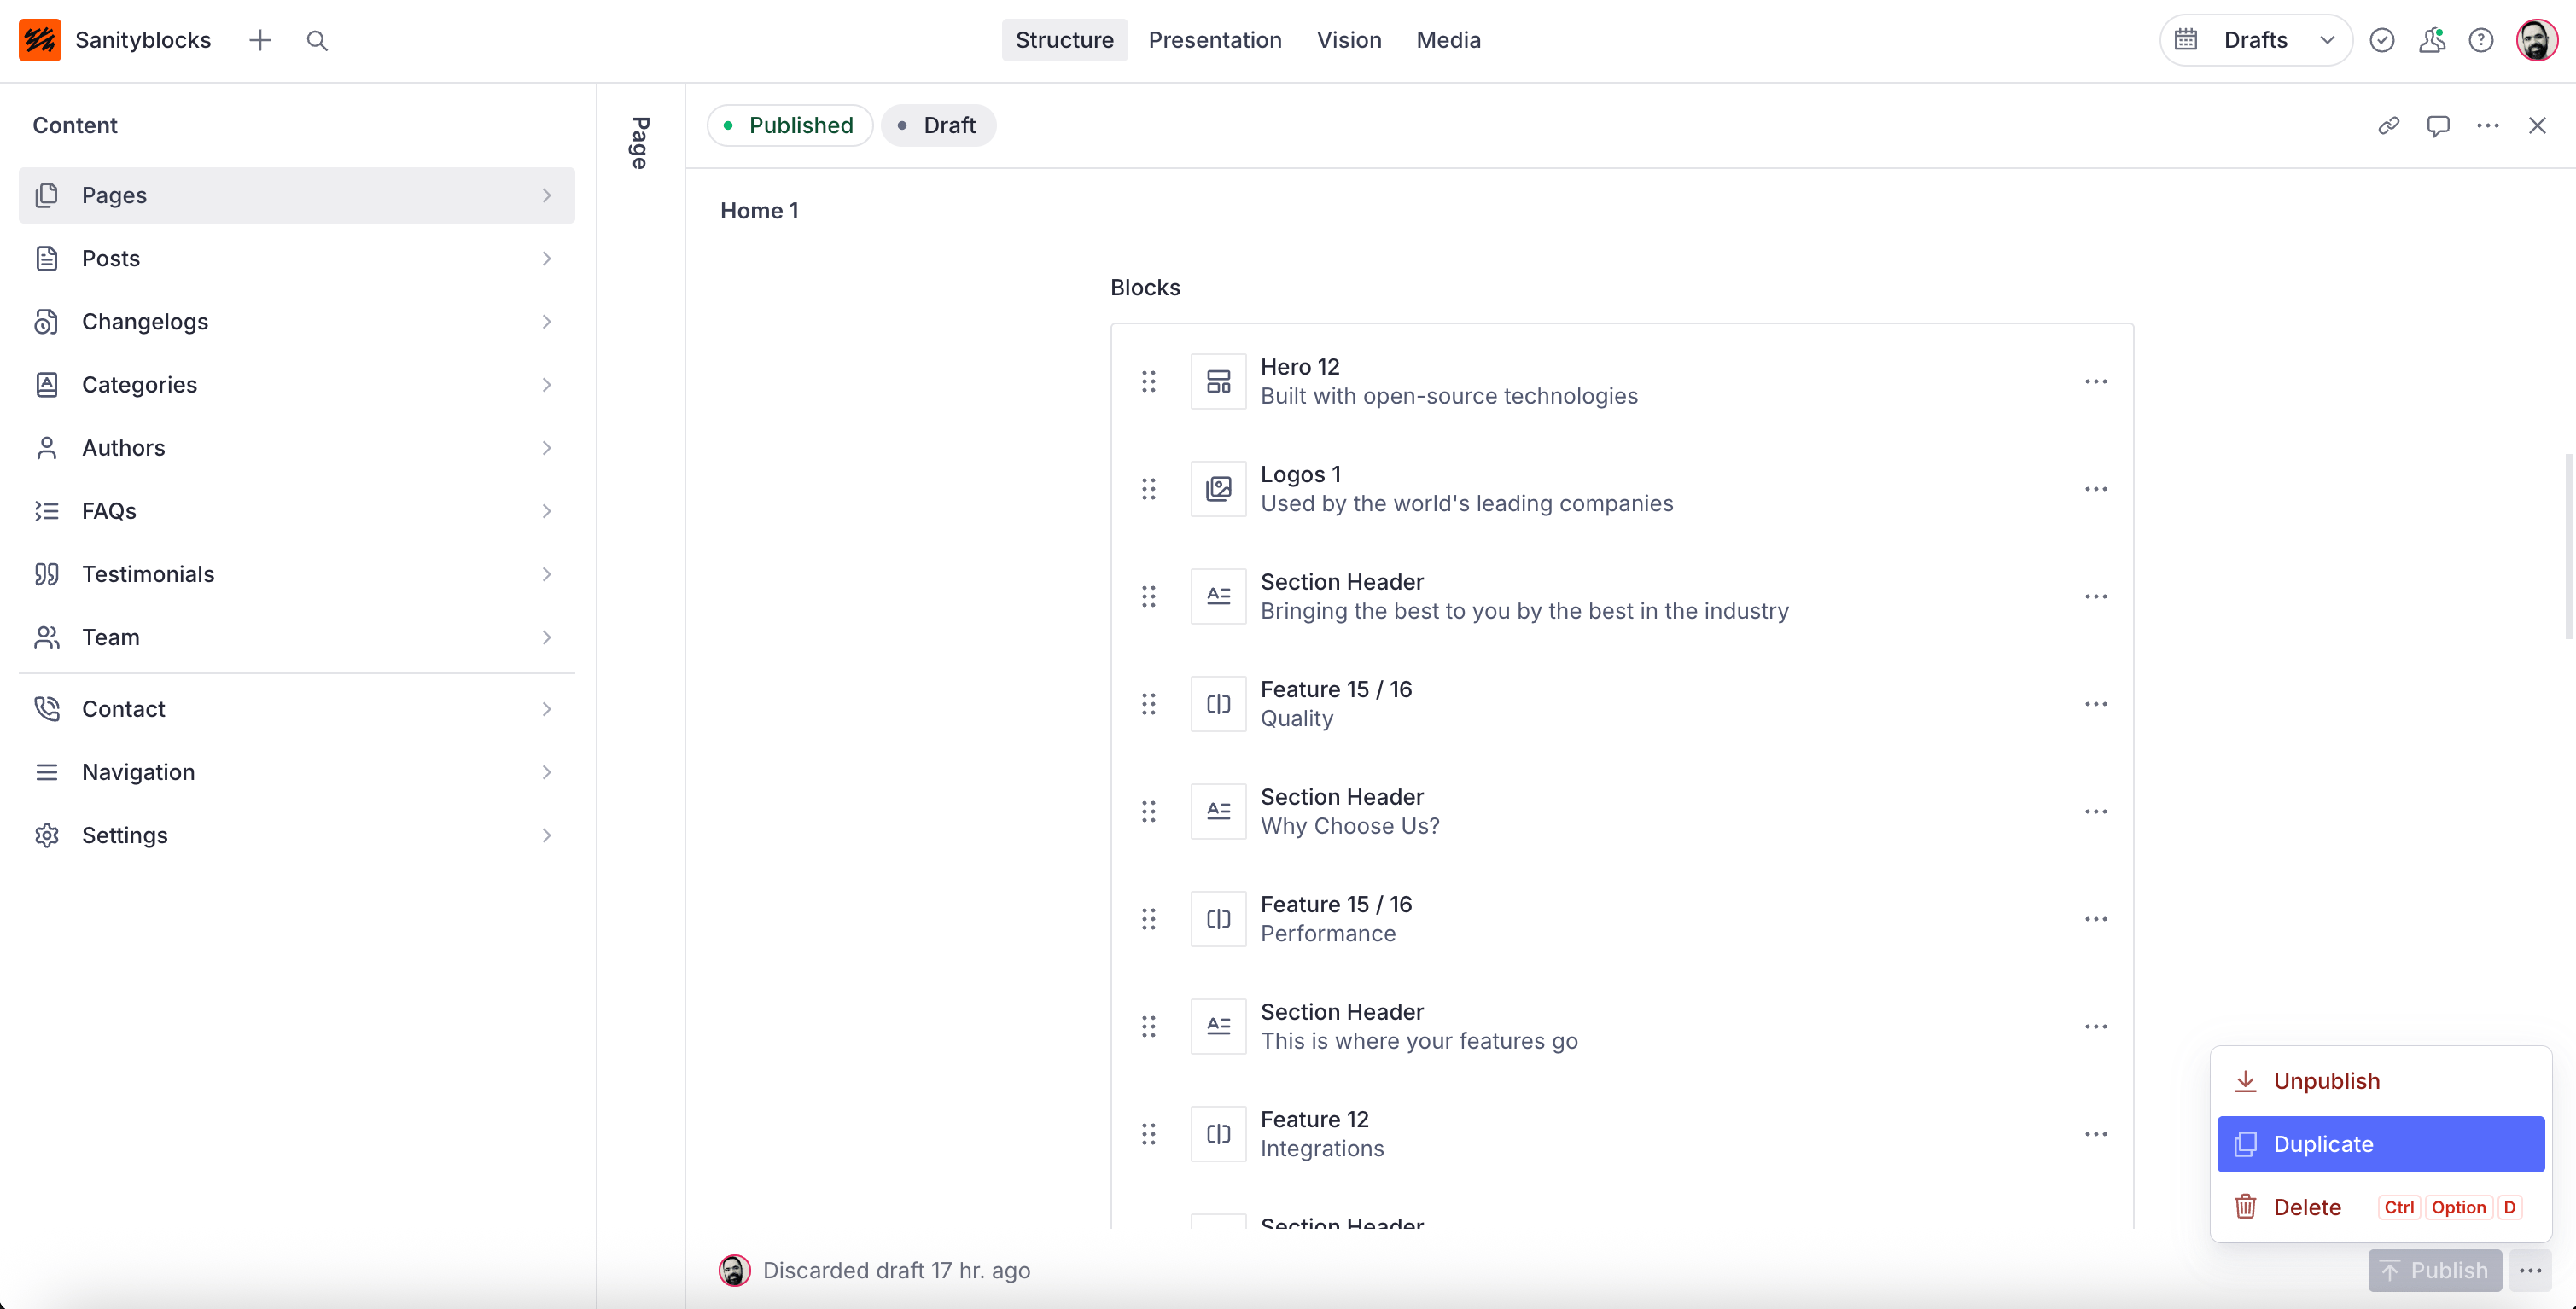Image resolution: width=2576 pixels, height=1309 pixels.
Task: Click the Hero 12 block thumbnail icon
Action: click(1218, 381)
